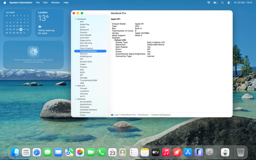
Task: Click the Wi-Fi status icon in the menu bar
Action: tap(209, 3)
